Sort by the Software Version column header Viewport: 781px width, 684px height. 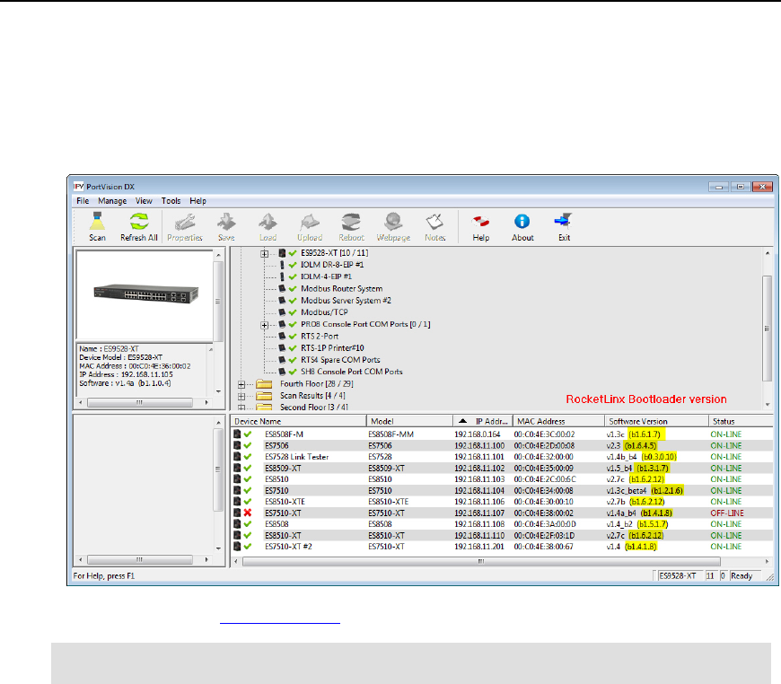[x=656, y=421]
